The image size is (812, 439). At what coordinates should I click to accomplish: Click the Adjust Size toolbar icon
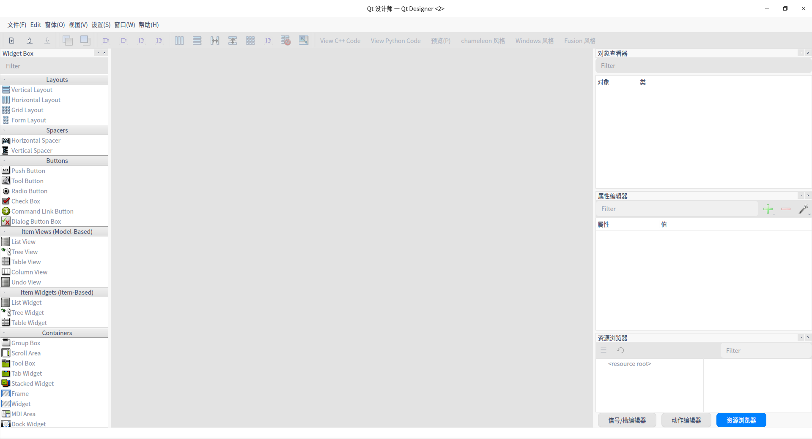point(304,40)
